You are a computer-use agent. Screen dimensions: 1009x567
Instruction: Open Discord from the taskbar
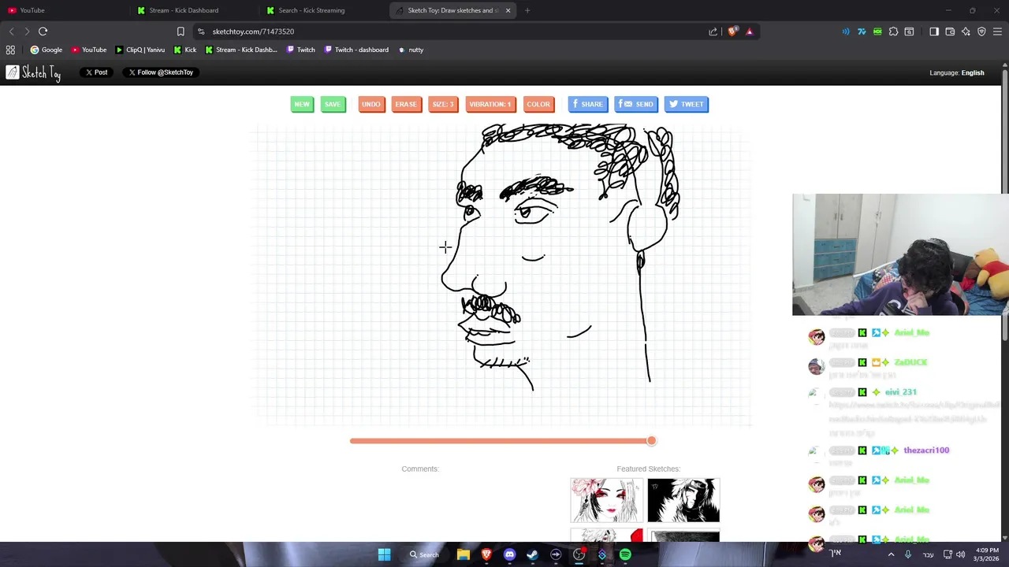[x=509, y=554]
